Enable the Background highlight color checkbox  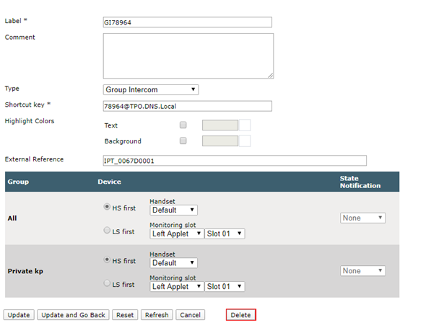[x=183, y=141]
